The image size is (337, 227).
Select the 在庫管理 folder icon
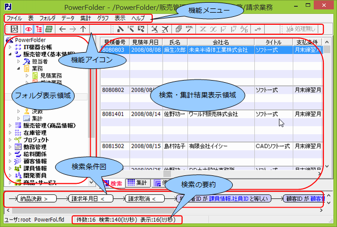pos(18,133)
